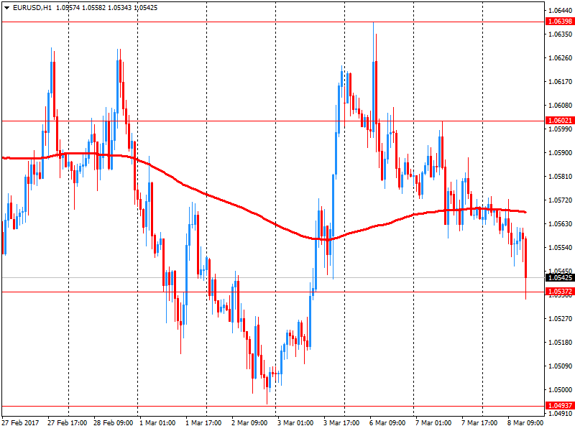Click the black 1.05425 current price tag
The image size is (575, 431).
click(x=560, y=277)
